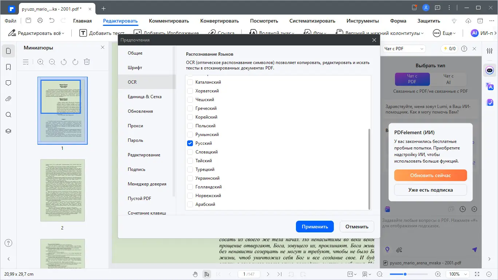Image resolution: width=498 pixels, height=280 pixels.
Task: Open the Файл menu
Action: [11, 21]
